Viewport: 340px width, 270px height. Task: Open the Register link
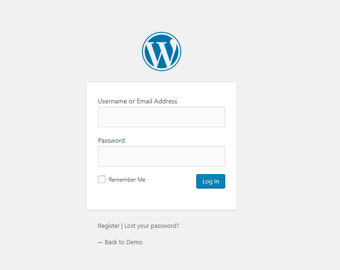tap(109, 226)
